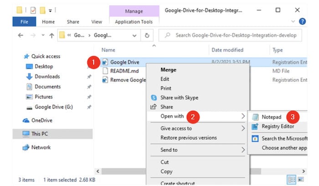This screenshot has height=186, width=319.
Task: Open the address bar history dropdown
Action: coord(134,36)
